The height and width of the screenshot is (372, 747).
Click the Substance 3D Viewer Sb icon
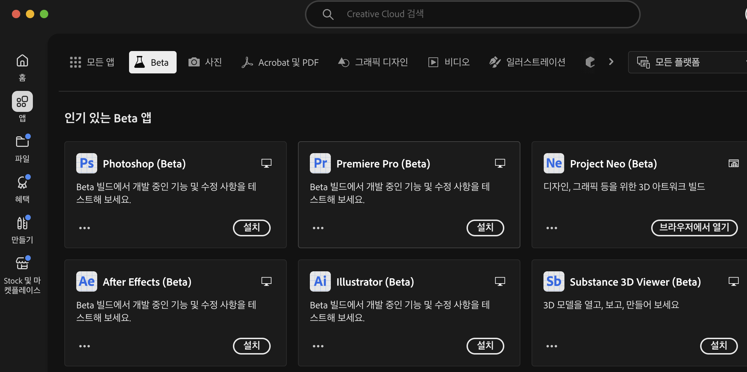[554, 281]
